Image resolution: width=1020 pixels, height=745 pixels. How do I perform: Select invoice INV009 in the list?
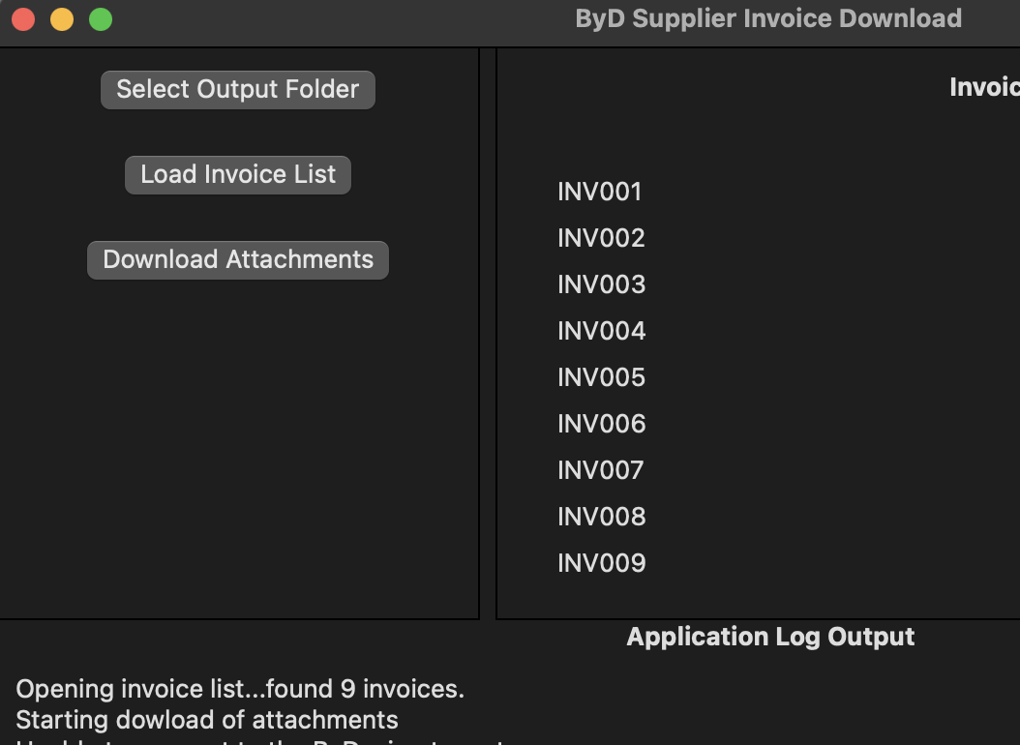pos(601,562)
